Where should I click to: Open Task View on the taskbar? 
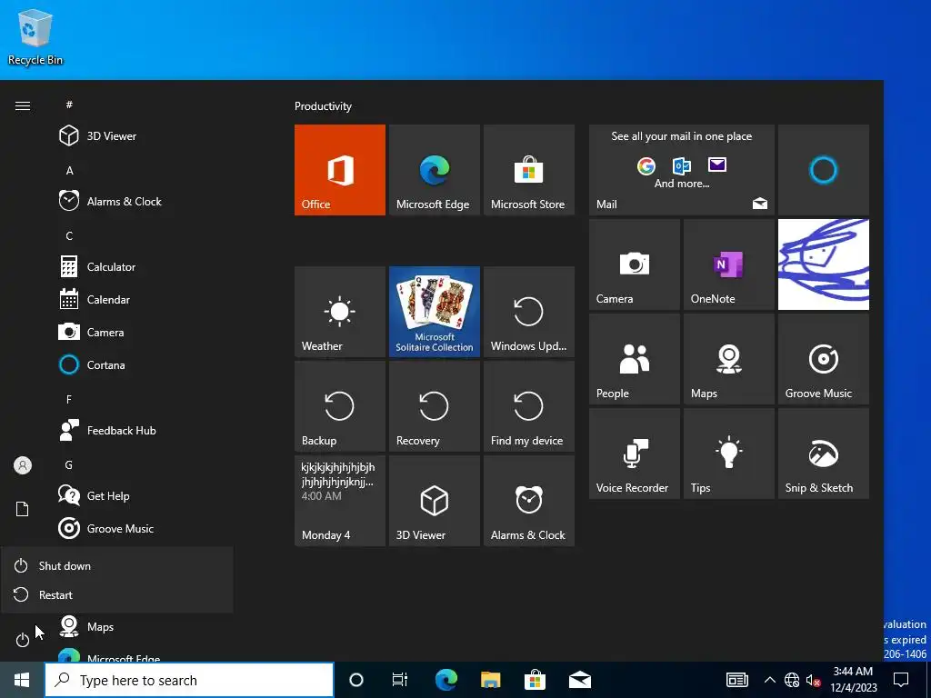(400, 680)
